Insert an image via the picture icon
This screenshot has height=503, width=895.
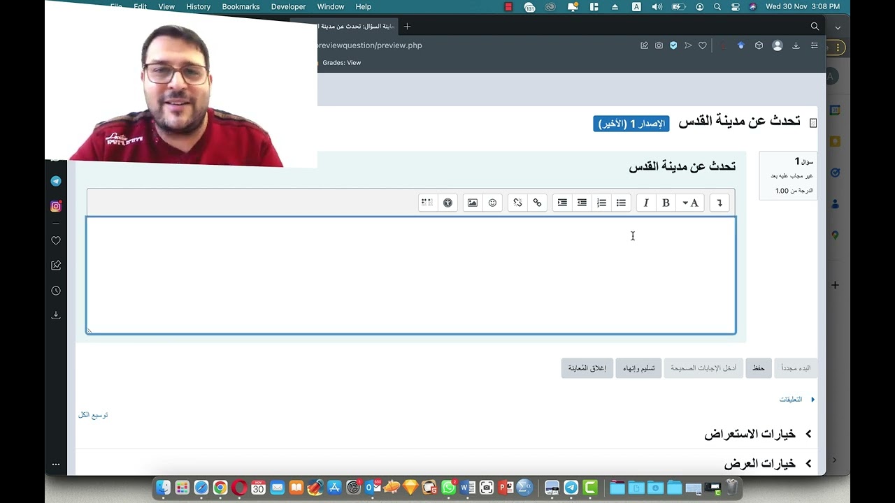tap(473, 203)
